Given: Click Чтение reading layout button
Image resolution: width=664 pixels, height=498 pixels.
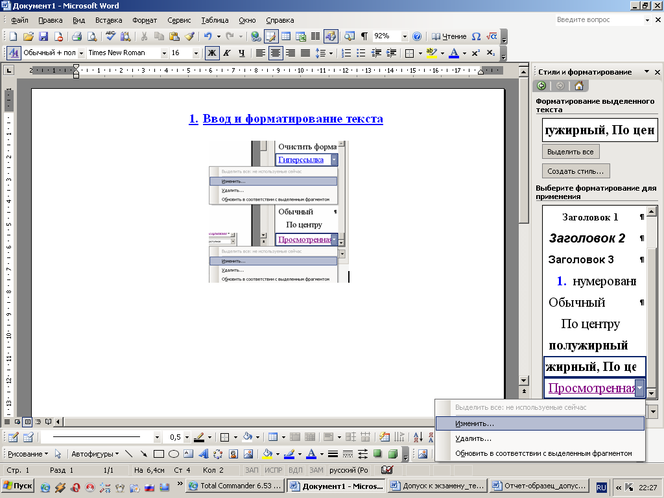Looking at the screenshot, I should [x=449, y=37].
